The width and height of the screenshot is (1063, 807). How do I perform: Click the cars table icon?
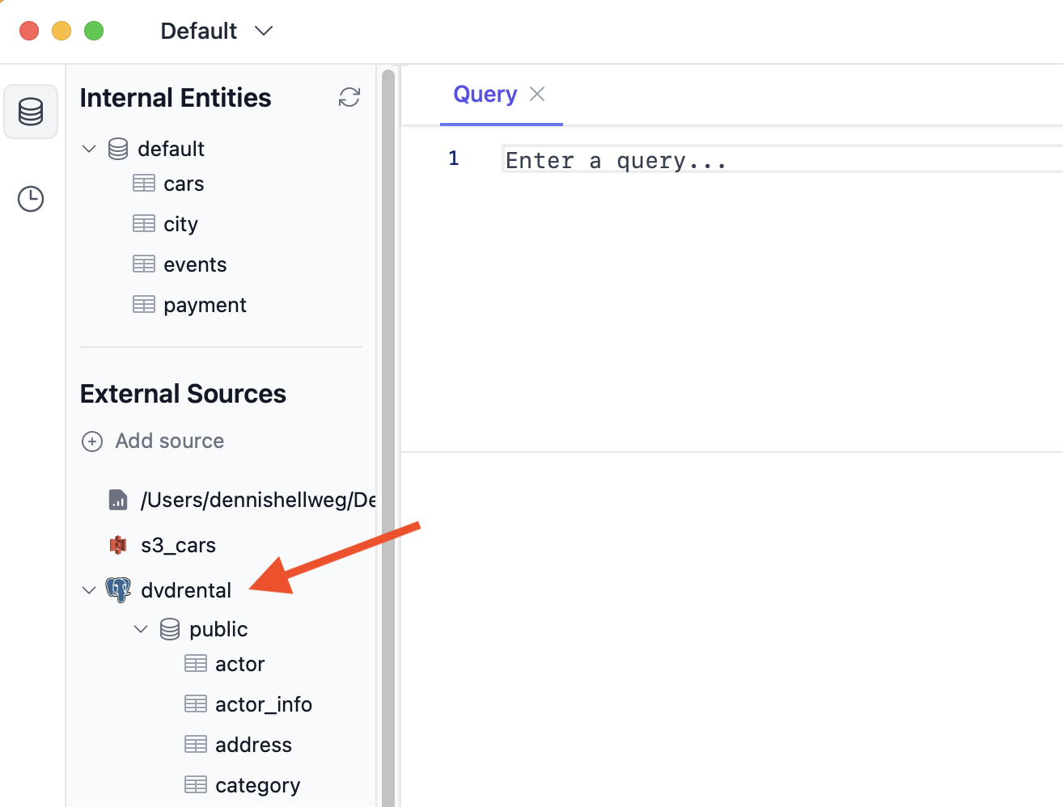click(144, 184)
